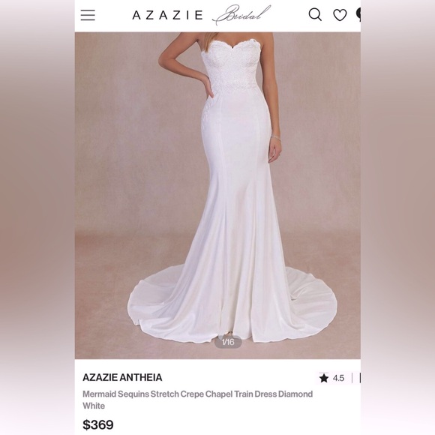The height and width of the screenshot is (435, 435).
Task: Click the word White in the description
Action: coord(94,406)
